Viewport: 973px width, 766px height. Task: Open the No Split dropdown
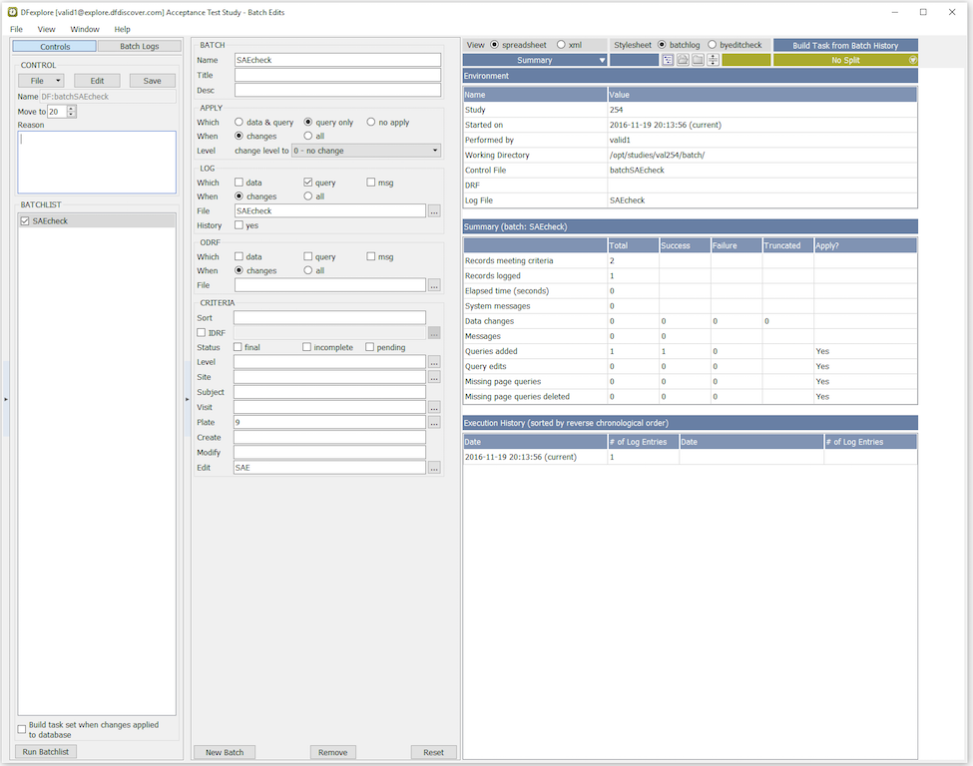click(844, 60)
